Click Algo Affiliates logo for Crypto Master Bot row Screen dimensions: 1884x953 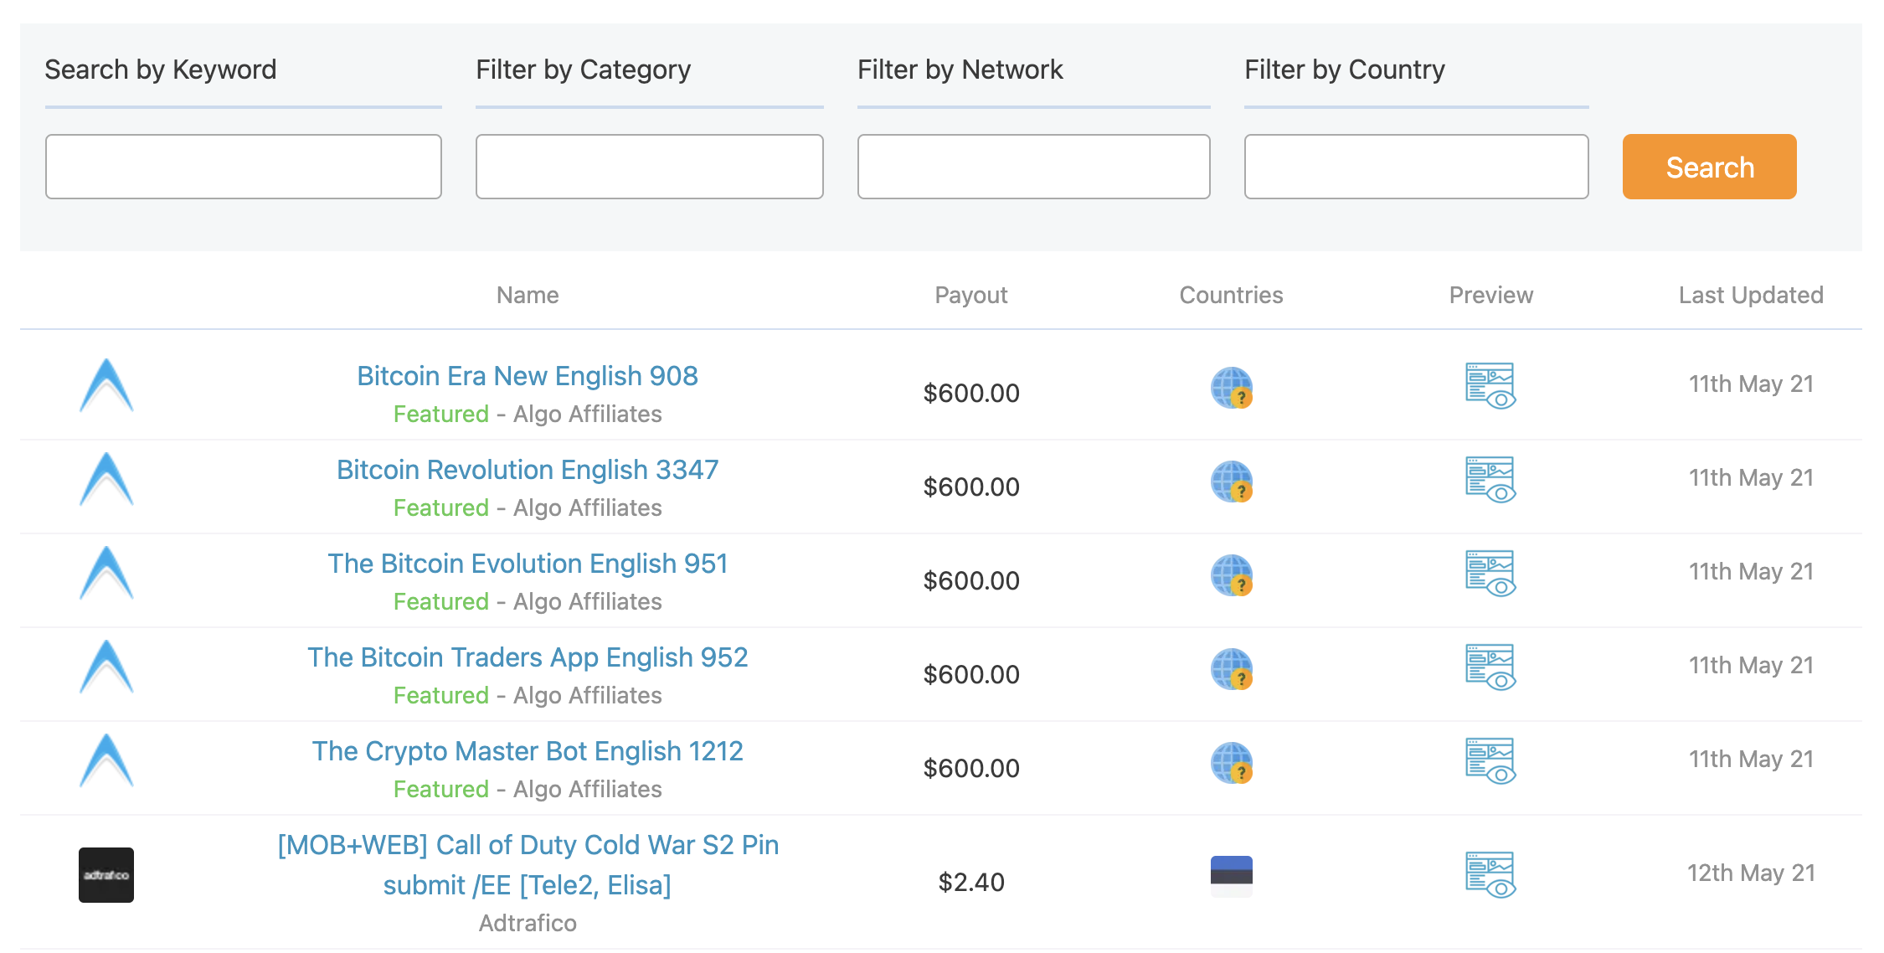[106, 760]
